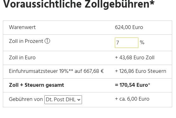The image size is (176, 118).
Task: Click the Zoll in Prozent input field
Action: point(127,43)
